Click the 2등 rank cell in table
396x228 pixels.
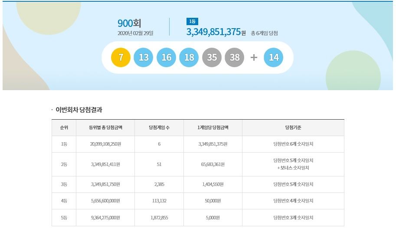point(64,164)
